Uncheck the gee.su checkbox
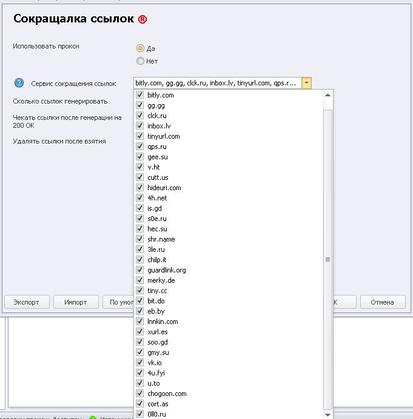The image size is (413, 419). pyautogui.click(x=139, y=157)
